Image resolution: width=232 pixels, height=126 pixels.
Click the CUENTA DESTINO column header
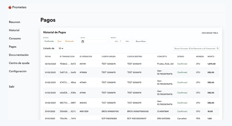point(135,57)
